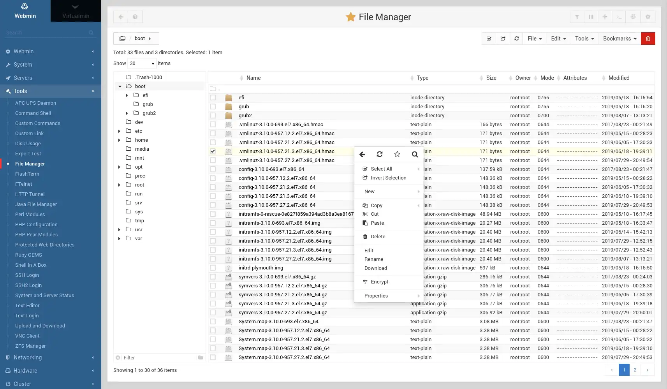This screenshot has height=389, width=667.
Task: Uncheck the selected vmlinuz-957.21.3 hmac file
Action: (x=213, y=151)
